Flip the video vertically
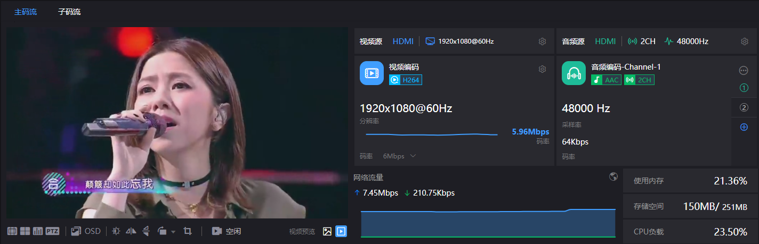 [x=146, y=231]
